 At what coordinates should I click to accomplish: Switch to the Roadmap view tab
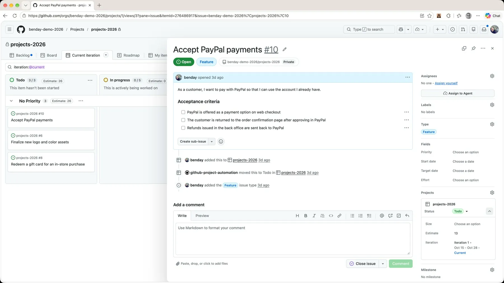coord(128,55)
